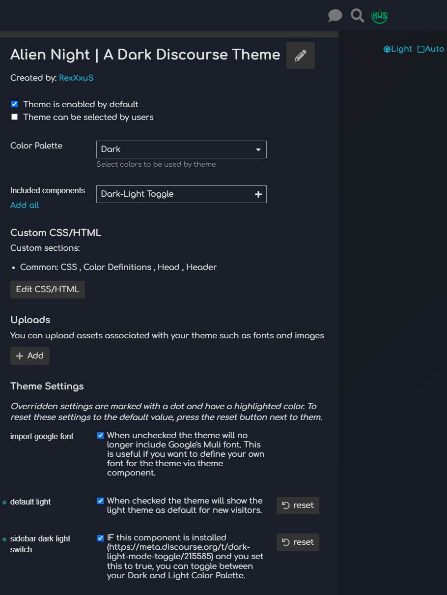Disable the sidebar dark light switch checkbox
Viewport: 447px width, 595px height.
pyautogui.click(x=101, y=538)
